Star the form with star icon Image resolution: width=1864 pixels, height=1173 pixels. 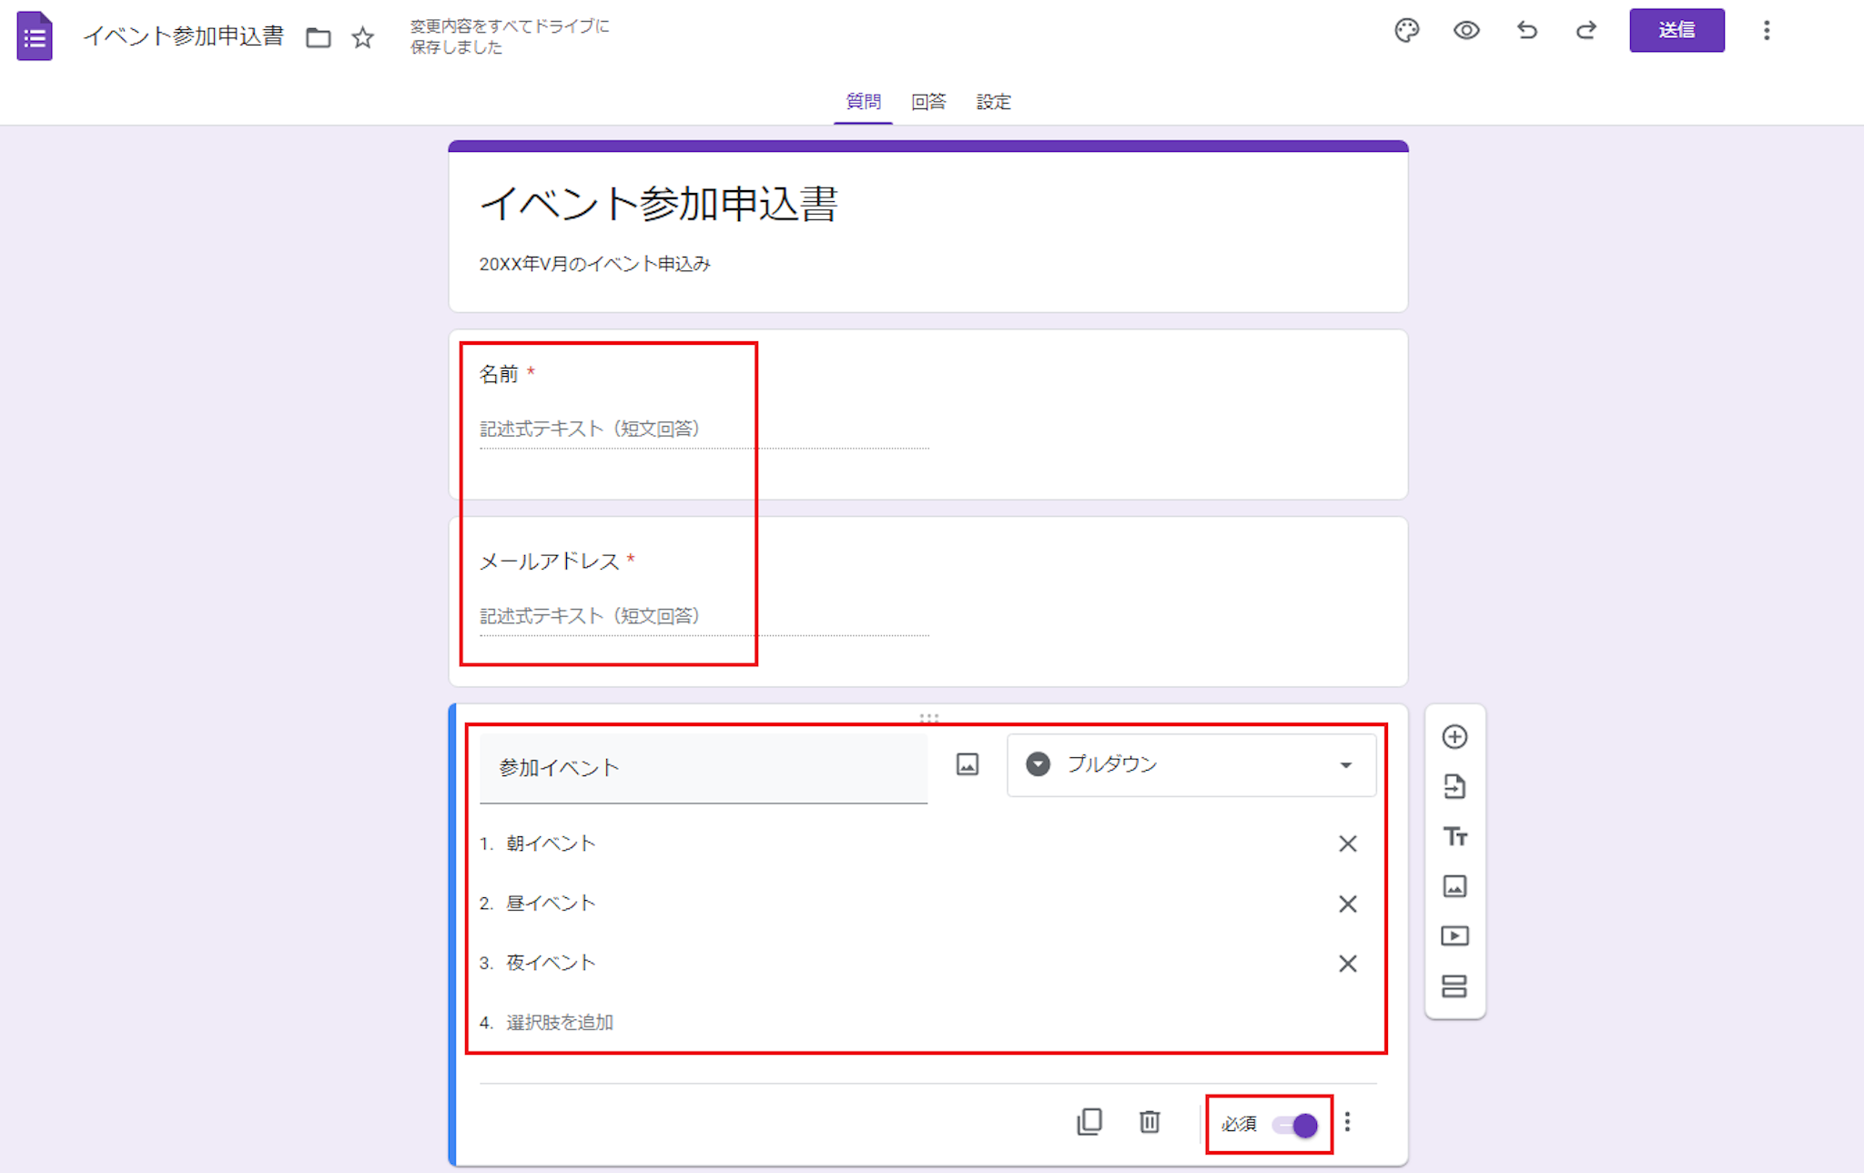click(x=362, y=37)
